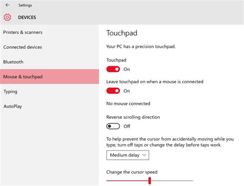Click the chevron in the delay combo box
Viewport: 244px width, 186px height.
pos(144,155)
